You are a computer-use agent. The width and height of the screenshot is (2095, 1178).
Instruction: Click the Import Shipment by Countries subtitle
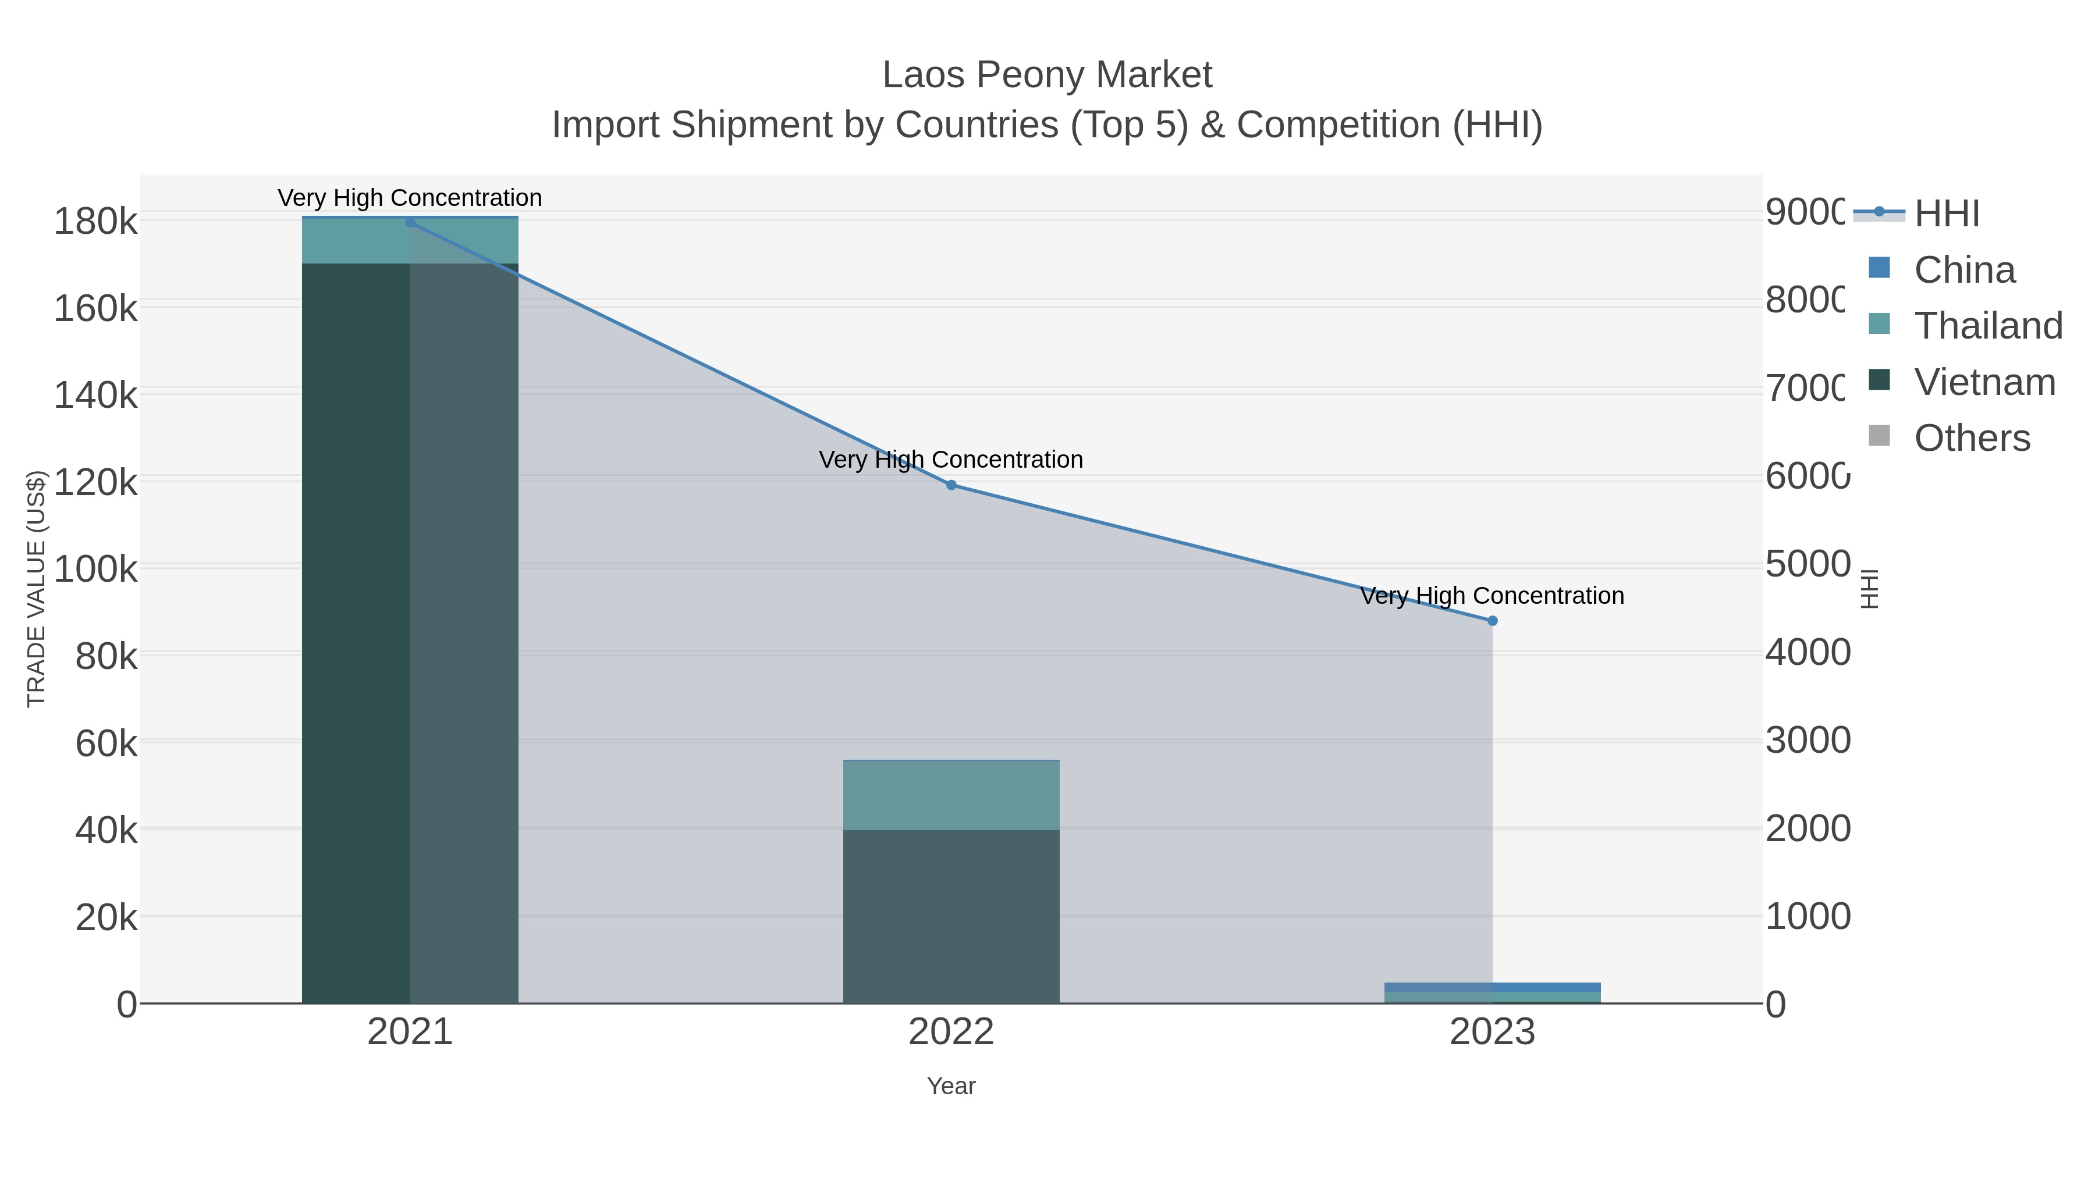[1047, 125]
